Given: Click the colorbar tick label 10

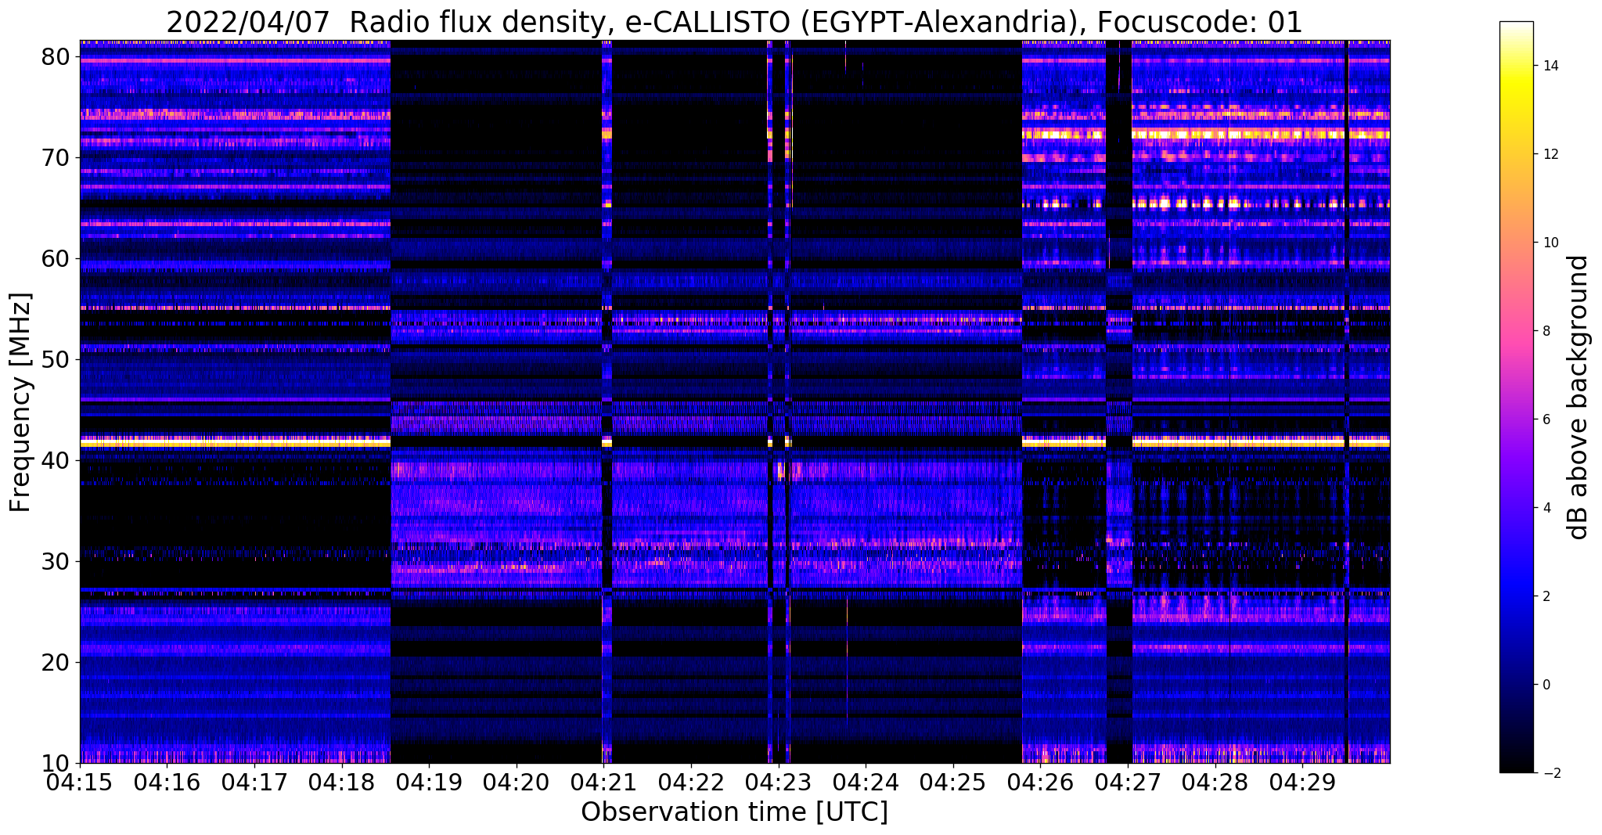Looking at the screenshot, I should tap(1550, 243).
